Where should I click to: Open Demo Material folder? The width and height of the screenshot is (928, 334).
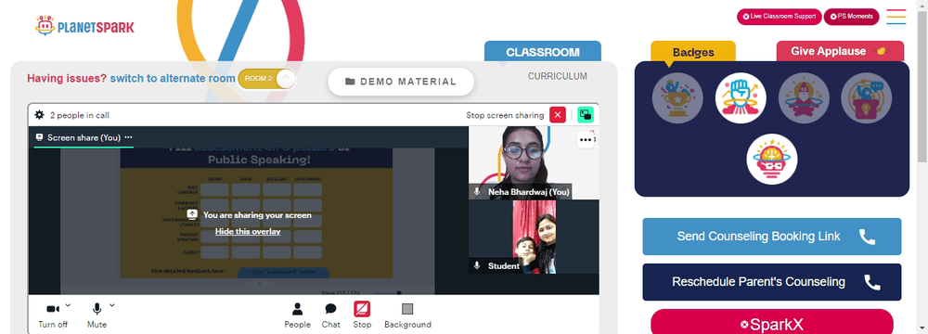click(x=401, y=82)
